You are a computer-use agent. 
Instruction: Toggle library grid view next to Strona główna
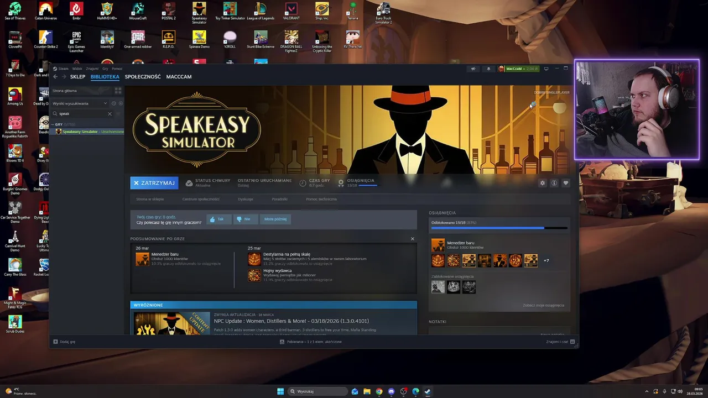coord(118,91)
